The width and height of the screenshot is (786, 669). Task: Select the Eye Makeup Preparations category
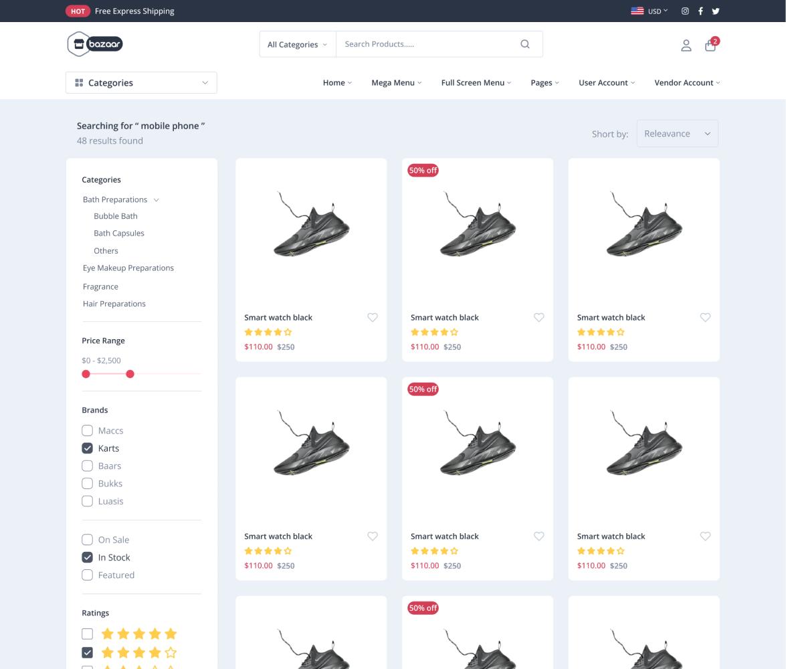tap(128, 268)
